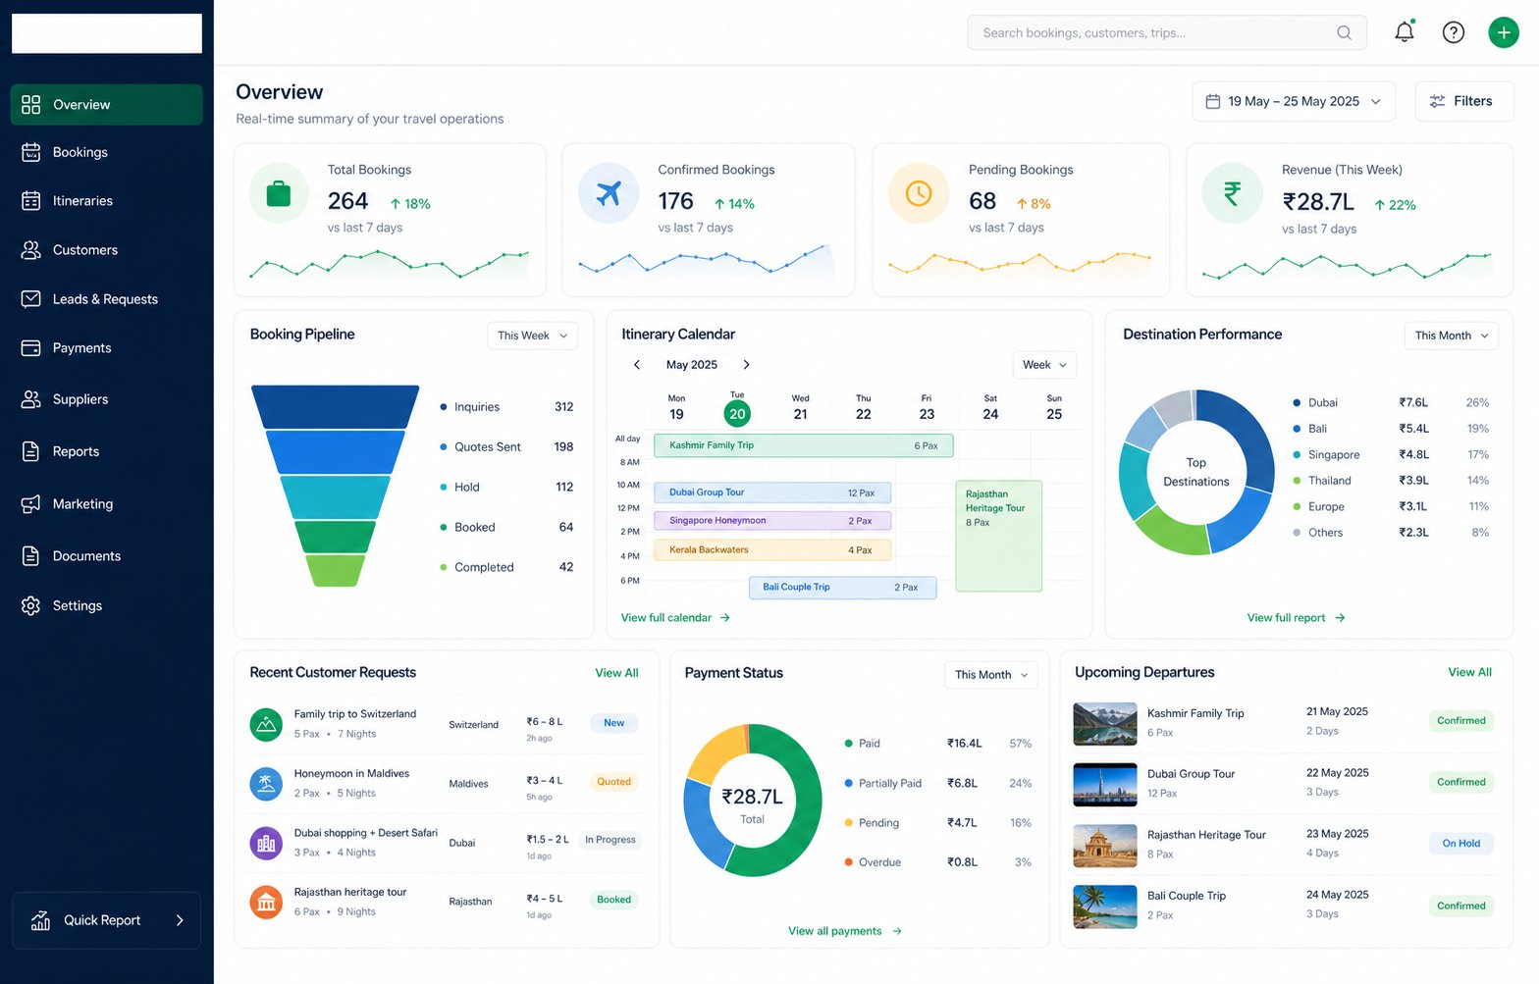This screenshot has height=984, width=1539.
Task: Open Bookings in the sidebar
Action: click(x=106, y=152)
